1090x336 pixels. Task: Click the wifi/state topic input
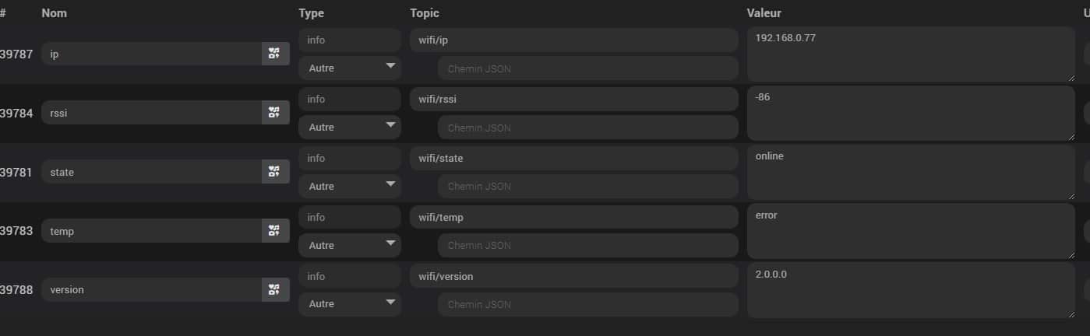point(574,158)
